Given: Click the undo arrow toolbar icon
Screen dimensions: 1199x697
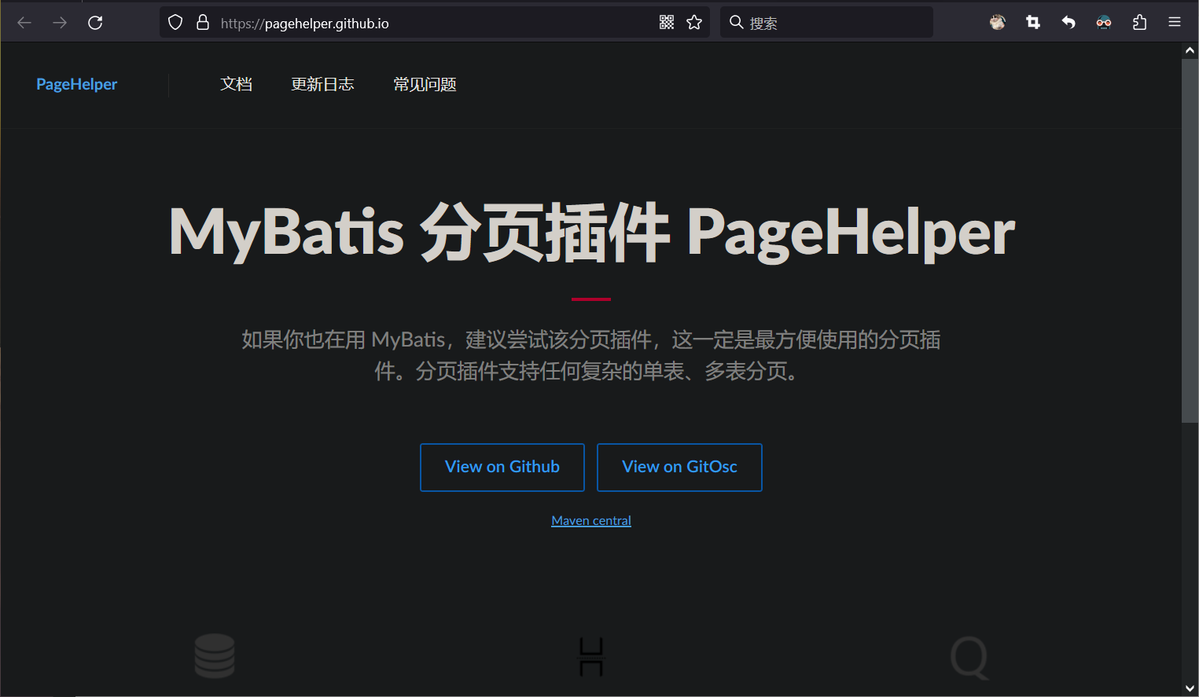Looking at the screenshot, I should coord(1068,23).
